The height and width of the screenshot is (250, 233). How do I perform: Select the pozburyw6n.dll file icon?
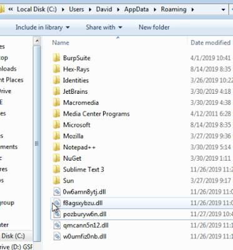[57, 214]
